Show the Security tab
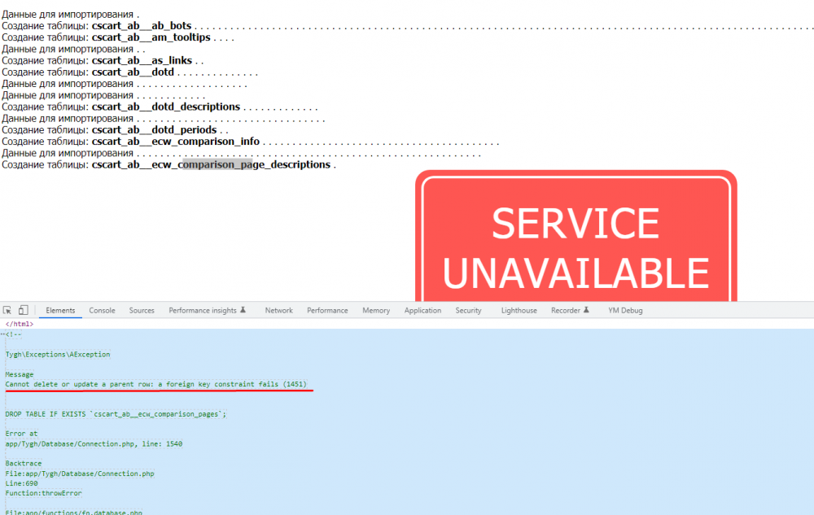This screenshot has height=515, width=814. coord(468,310)
